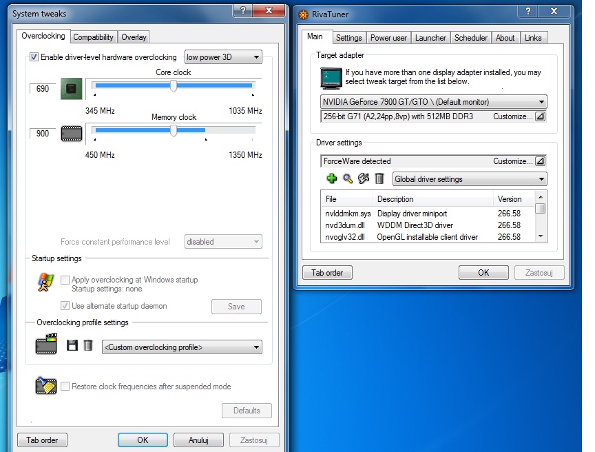The width and height of the screenshot is (595, 452).
Task: Click Tab order in RivaTuner window
Action: pos(327,272)
